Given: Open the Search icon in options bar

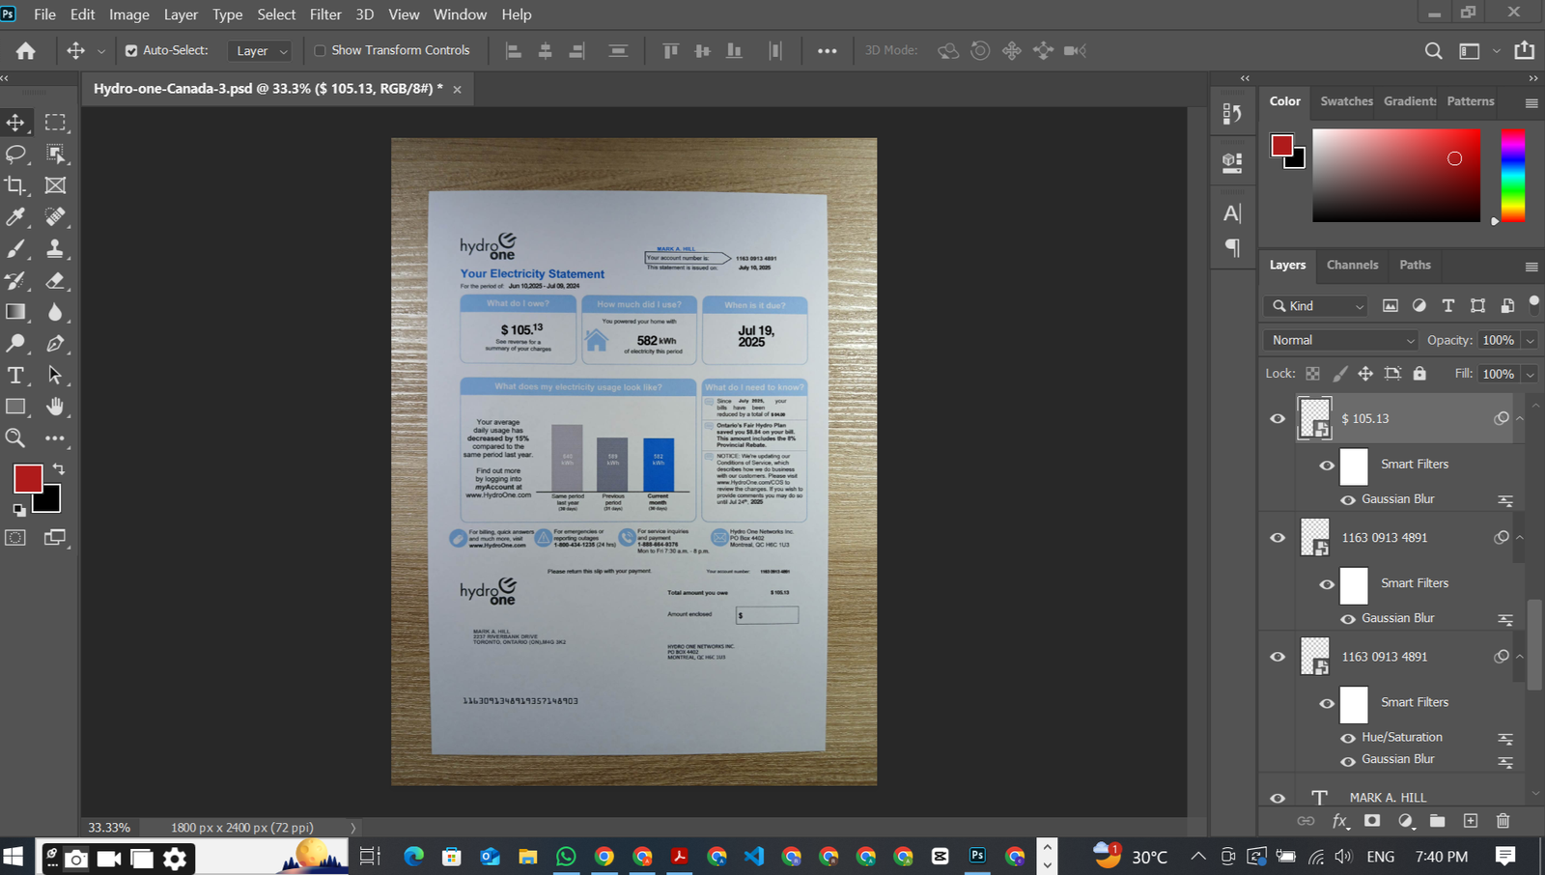Looking at the screenshot, I should 1434,50.
